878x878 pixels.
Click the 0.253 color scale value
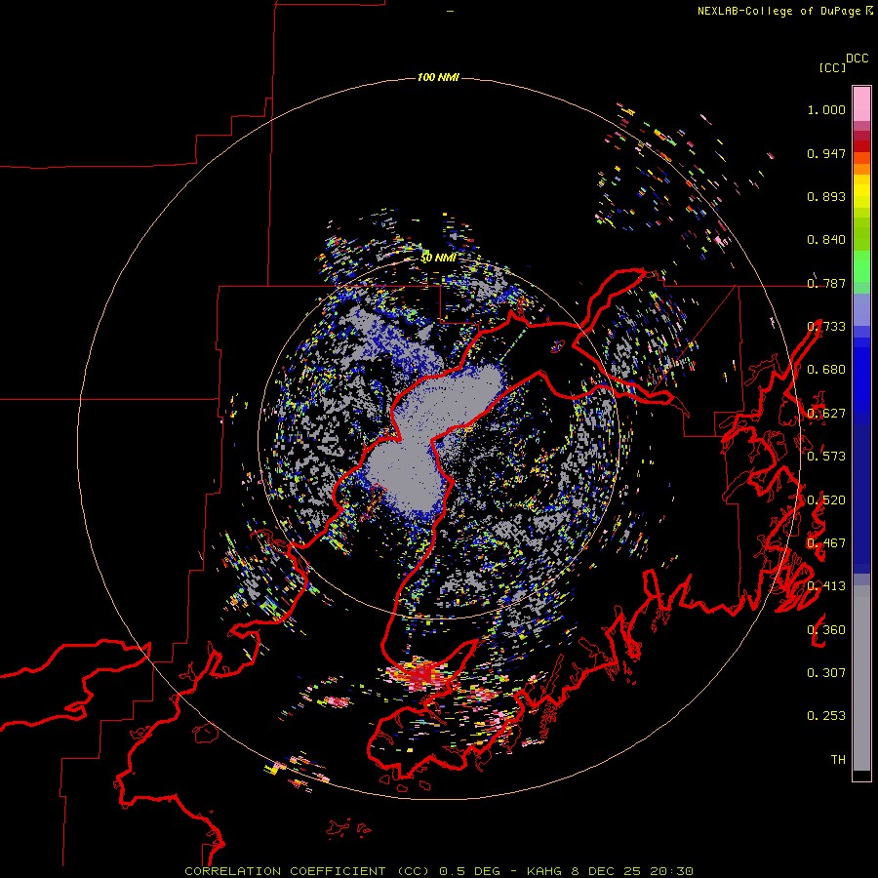pyautogui.click(x=826, y=716)
